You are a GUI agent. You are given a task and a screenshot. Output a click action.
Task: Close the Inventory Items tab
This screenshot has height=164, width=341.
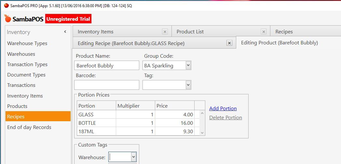click(165, 32)
